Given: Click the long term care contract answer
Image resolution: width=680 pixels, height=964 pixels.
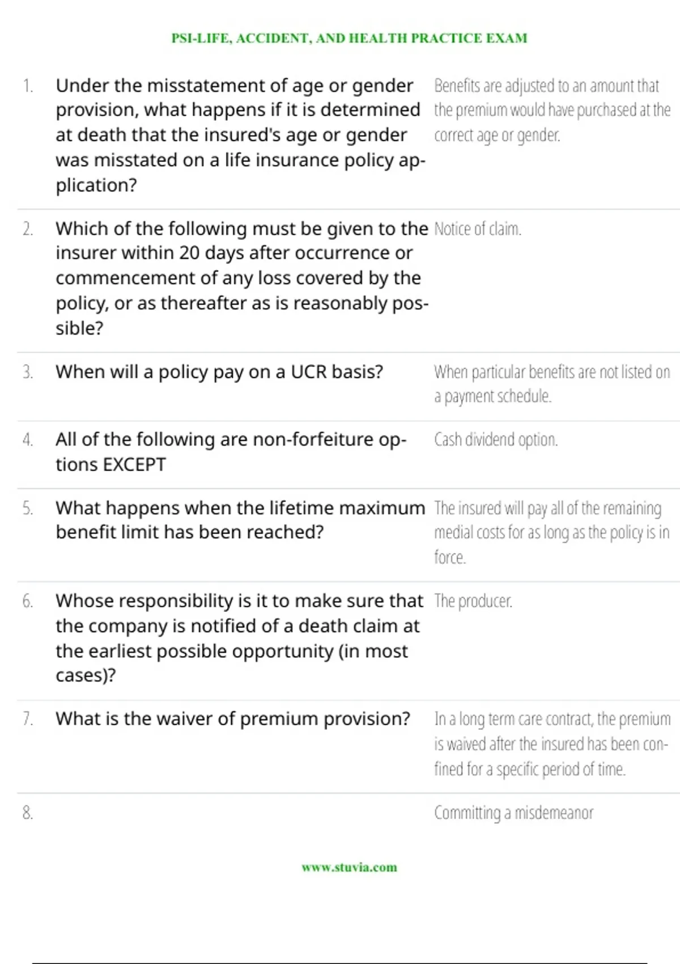Looking at the screenshot, I should point(551,744).
